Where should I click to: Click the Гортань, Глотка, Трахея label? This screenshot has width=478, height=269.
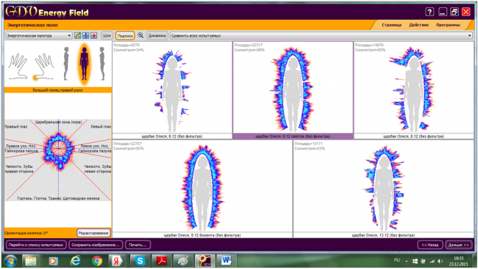[58, 198]
